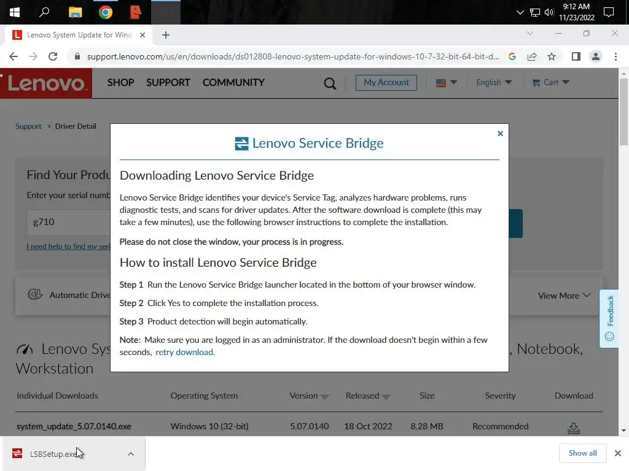Open a new browser tab
Viewport: 629px width, 471px height.
pyautogui.click(x=166, y=35)
